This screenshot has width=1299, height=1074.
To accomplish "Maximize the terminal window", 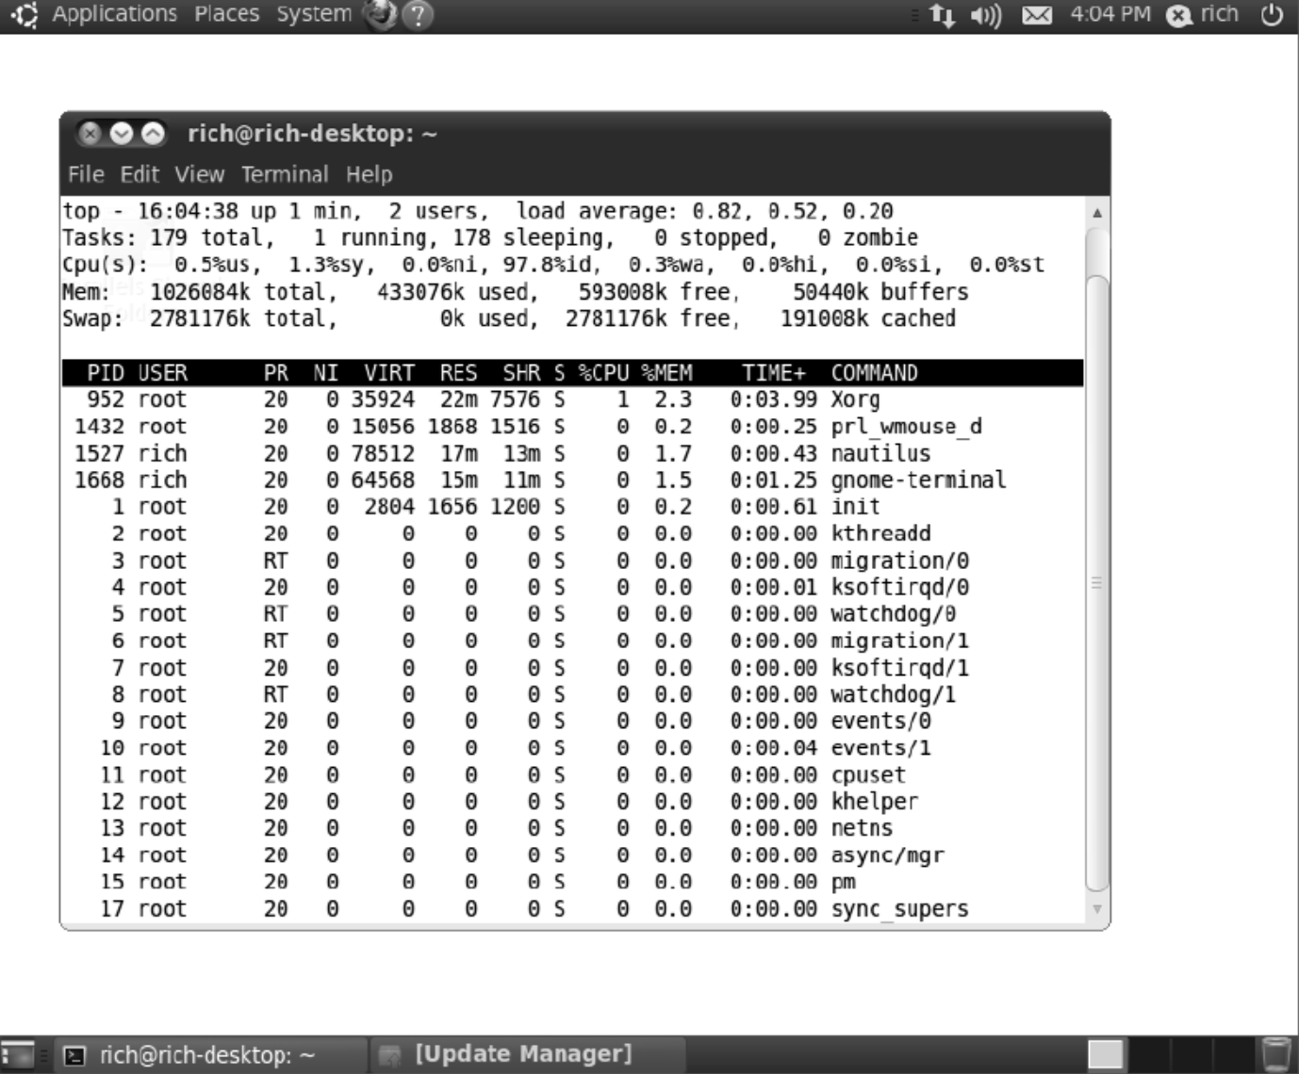I will (x=153, y=134).
